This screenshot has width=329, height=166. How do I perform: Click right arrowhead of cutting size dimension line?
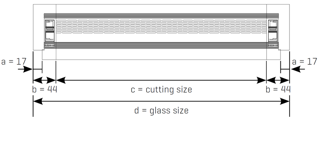point(262,80)
